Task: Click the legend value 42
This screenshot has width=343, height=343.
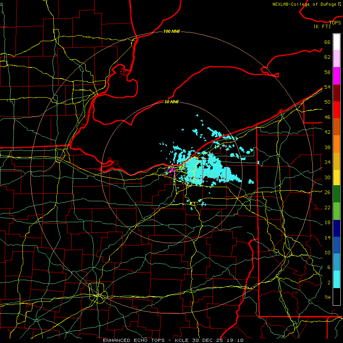Action: click(327, 132)
